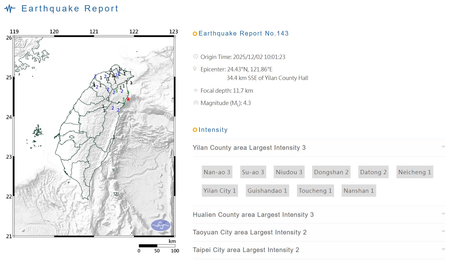Click the orange circle bullet beside Intensity heading
464x261 pixels.
[x=195, y=130]
